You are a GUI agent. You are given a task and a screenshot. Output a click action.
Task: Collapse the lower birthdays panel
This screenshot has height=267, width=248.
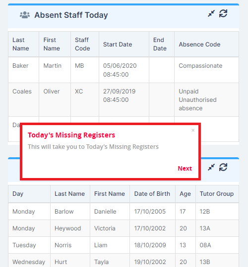pyautogui.click(x=211, y=167)
